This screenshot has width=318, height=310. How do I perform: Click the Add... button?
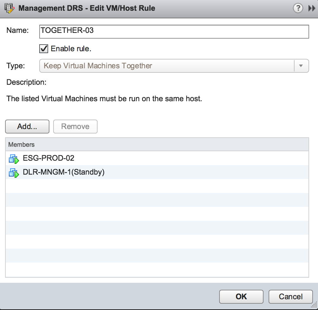[27, 127]
